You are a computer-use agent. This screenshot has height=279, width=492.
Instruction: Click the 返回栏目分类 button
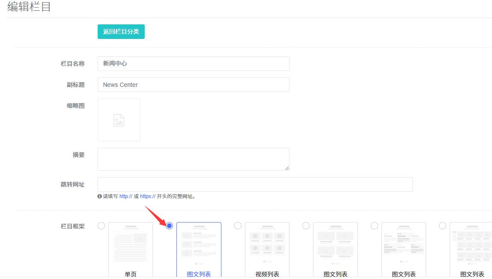pyautogui.click(x=121, y=32)
